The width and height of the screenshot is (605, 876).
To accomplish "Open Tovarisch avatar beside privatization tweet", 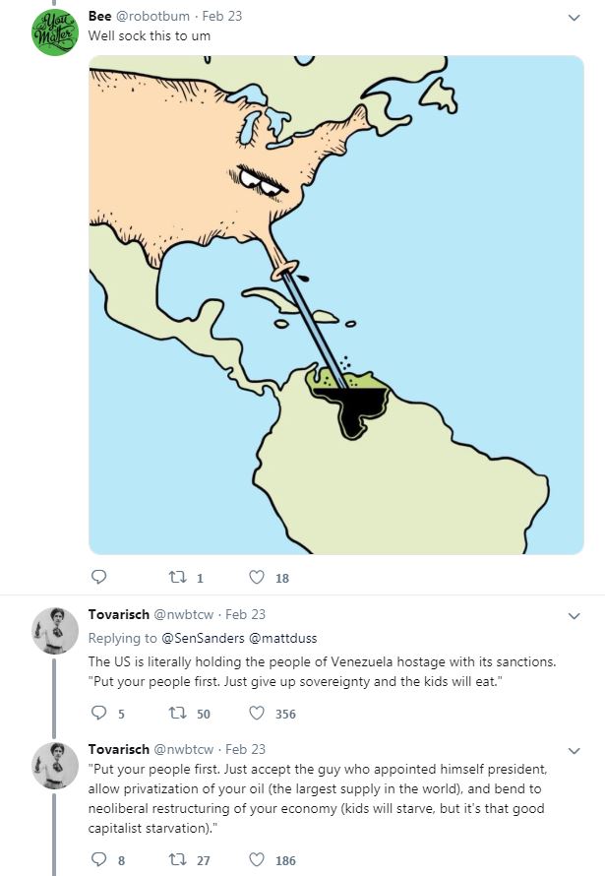I will [55, 766].
